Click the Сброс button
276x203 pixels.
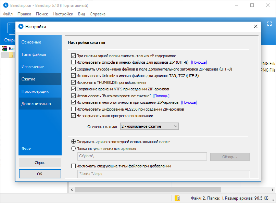(x=40, y=163)
